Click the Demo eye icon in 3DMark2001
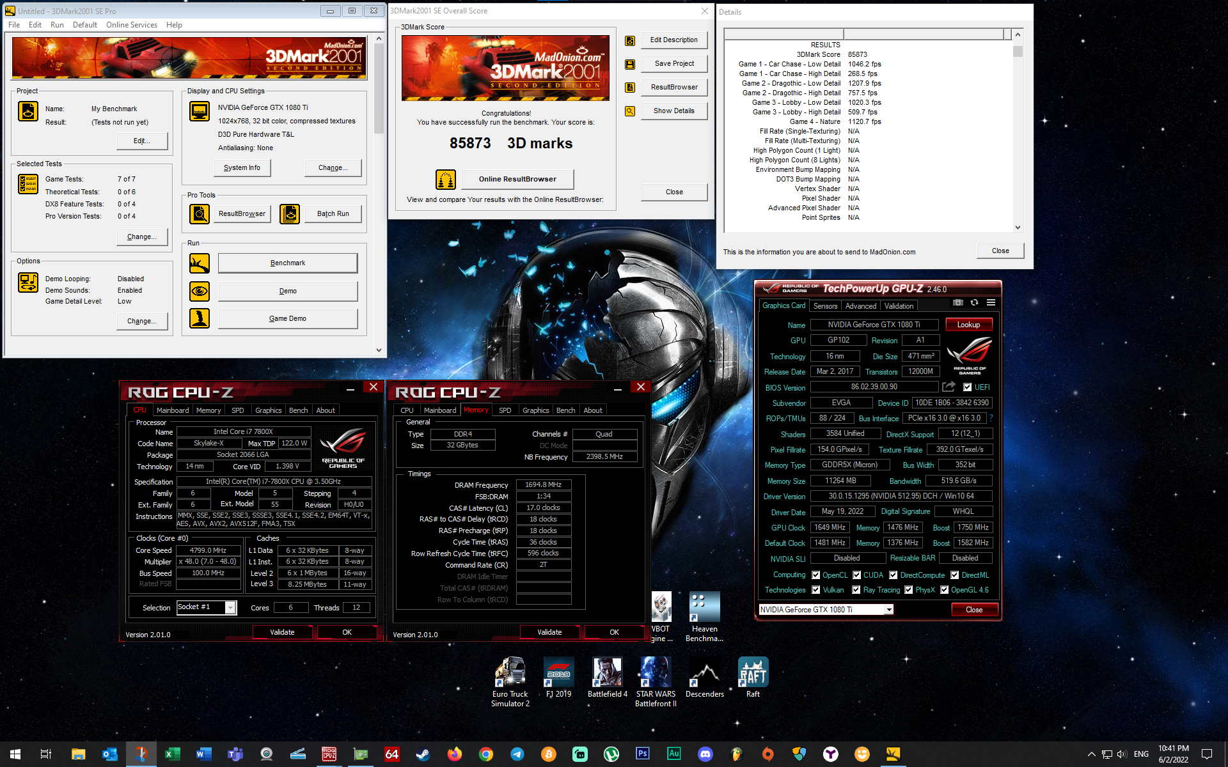 pyautogui.click(x=200, y=291)
